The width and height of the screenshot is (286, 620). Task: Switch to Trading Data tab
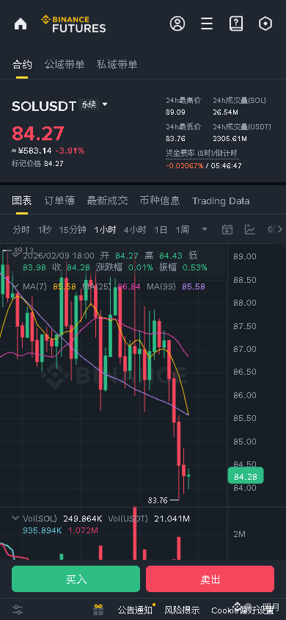[x=221, y=201]
